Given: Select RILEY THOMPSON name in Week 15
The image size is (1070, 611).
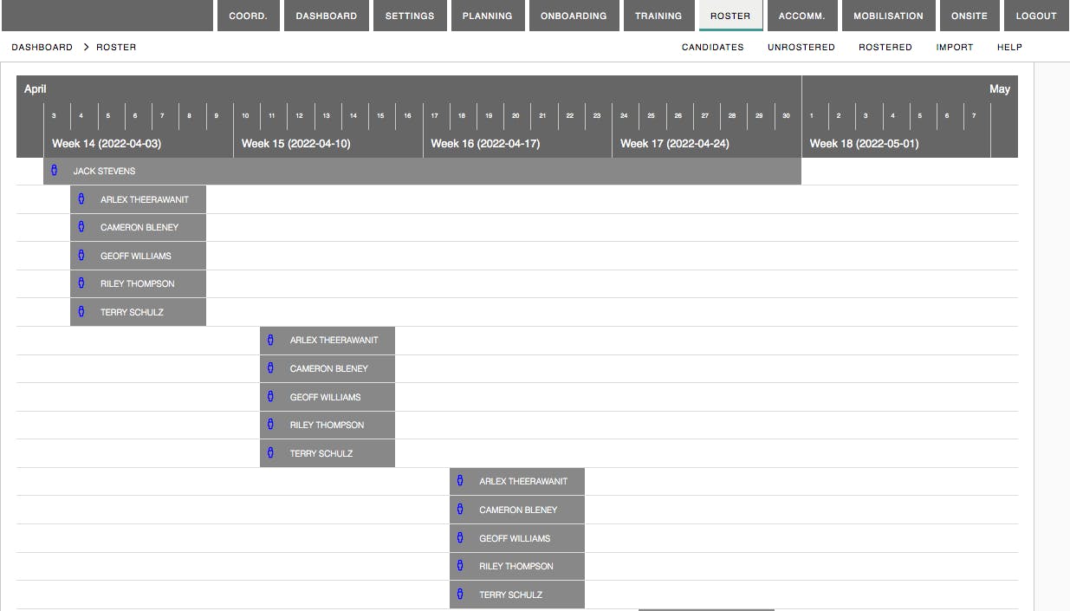Looking at the screenshot, I should pyautogui.click(x=327, y=426).
